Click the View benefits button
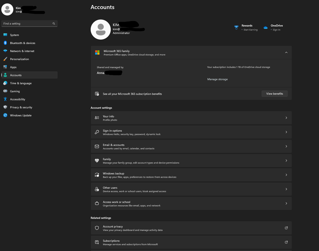 (x=274, y=93)
